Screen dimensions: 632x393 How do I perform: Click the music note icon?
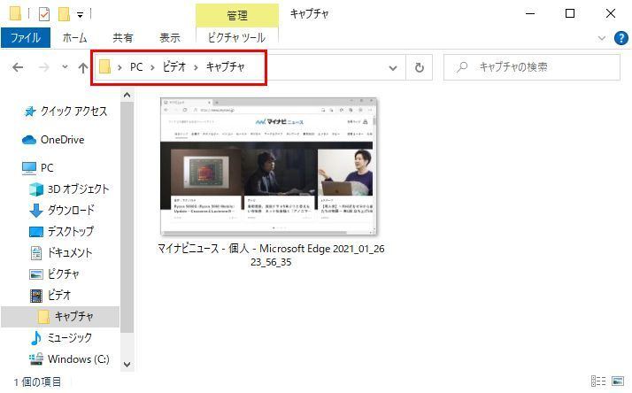click(x=36, y=338)
